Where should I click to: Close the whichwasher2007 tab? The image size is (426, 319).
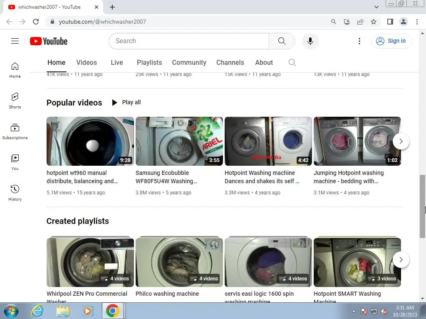pyautogui.click(x=96, y=7)
